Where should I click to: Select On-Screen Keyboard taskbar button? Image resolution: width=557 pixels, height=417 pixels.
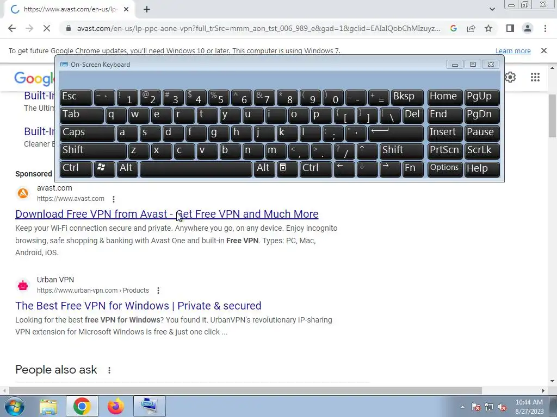149,406
